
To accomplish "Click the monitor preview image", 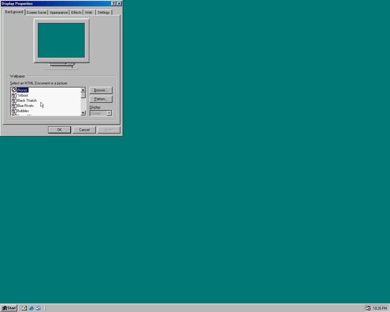I will click(62, 44).
